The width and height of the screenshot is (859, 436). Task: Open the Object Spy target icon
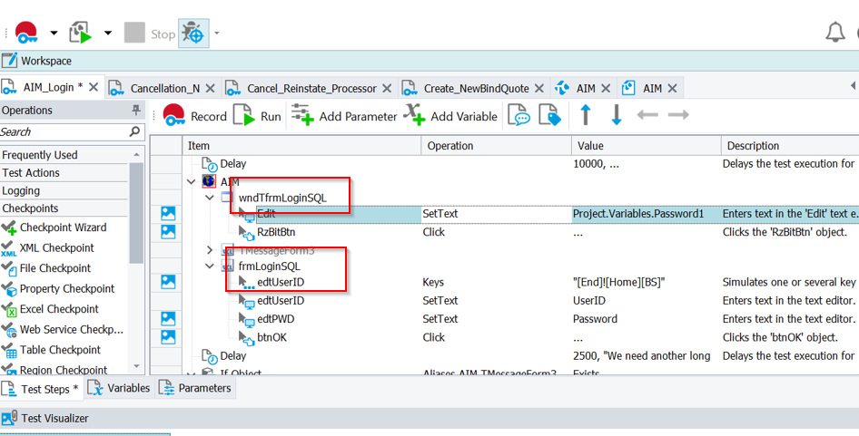pos(192,34)
